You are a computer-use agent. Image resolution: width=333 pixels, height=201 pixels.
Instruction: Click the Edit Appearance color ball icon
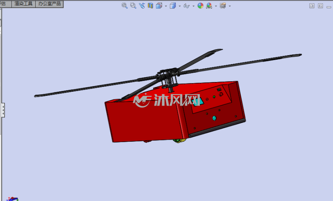tap(200, 6)
